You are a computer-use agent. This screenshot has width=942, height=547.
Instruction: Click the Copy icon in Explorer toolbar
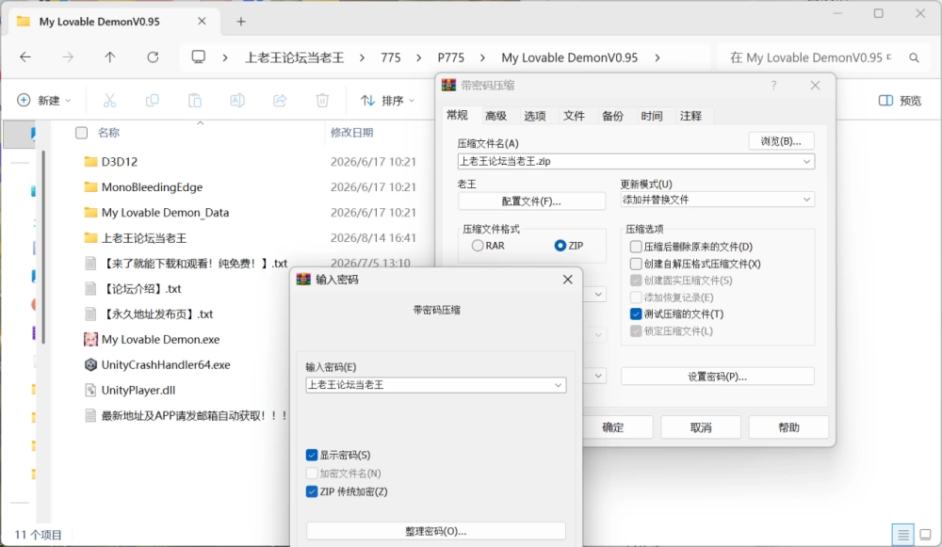click(152, 101)
